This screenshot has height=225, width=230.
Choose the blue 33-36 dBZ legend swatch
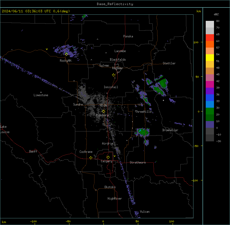click(210, 98)
